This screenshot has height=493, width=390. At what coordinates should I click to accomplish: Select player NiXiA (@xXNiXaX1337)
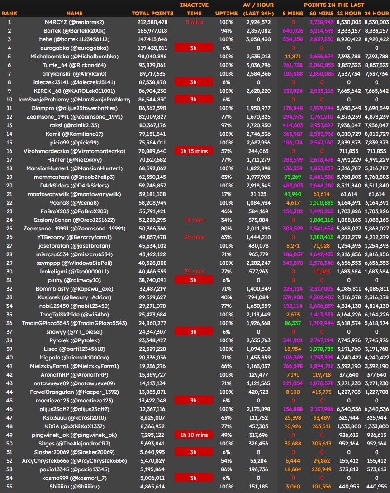(x=75, y=426)
